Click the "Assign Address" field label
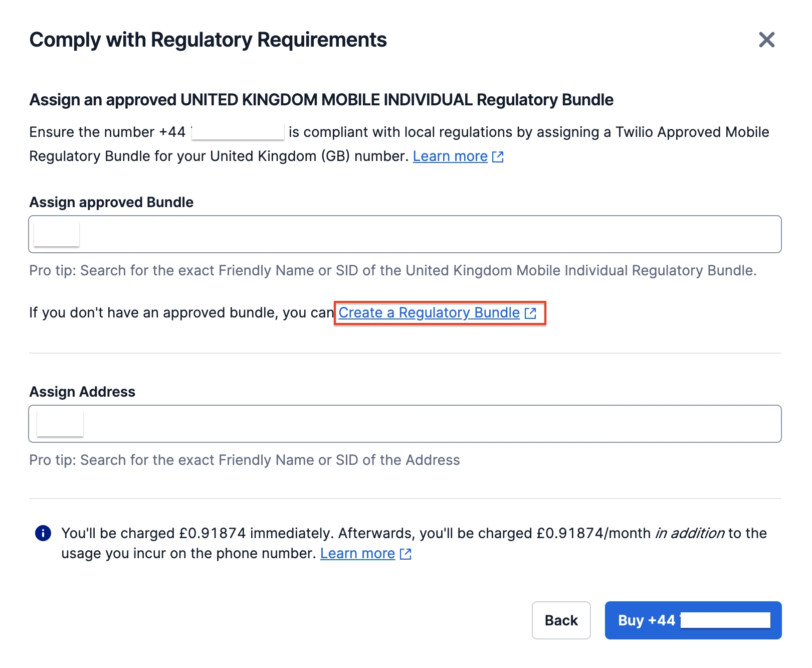The image size is (812, 668). tap(82, 392)
